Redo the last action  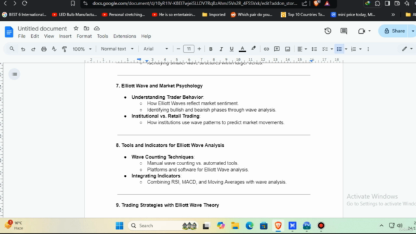pyautogui.click(x=33, y=49)
